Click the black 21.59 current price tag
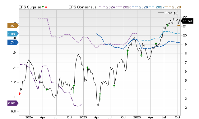 point(187,21)
